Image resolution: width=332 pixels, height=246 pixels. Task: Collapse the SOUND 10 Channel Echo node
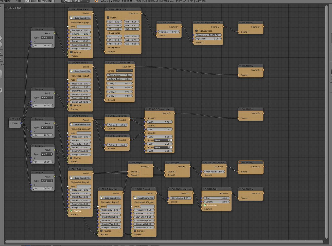tap(107, 63)
